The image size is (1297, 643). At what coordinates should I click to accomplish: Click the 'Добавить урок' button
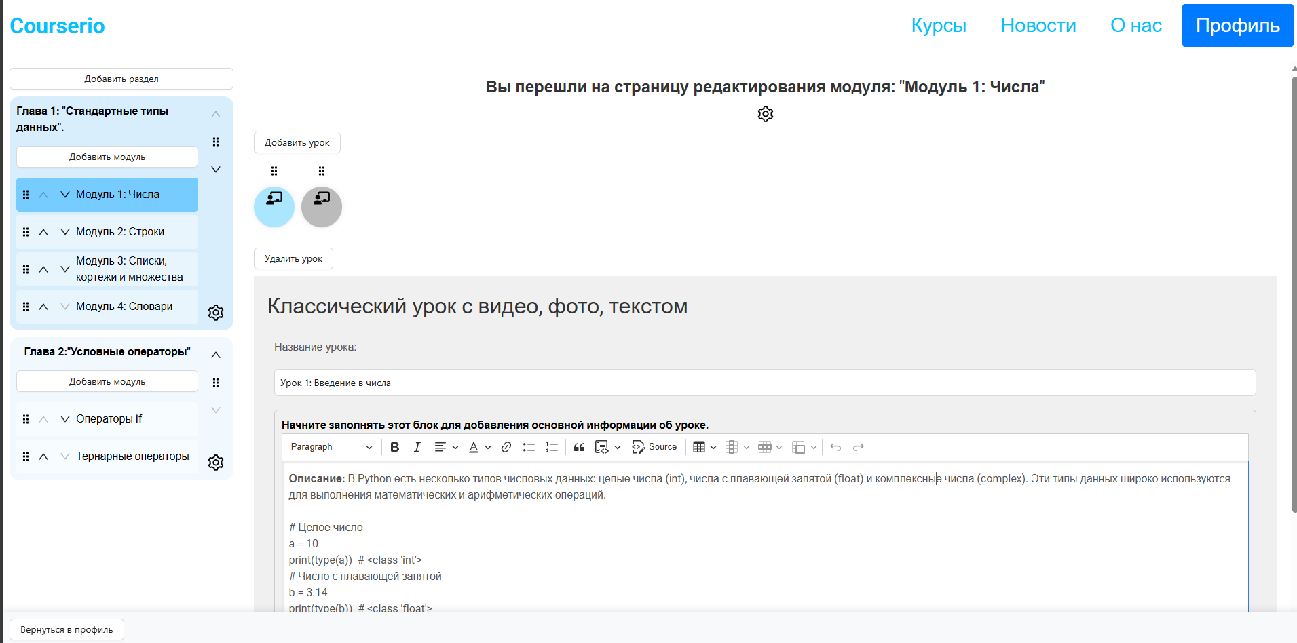pos(297,142)
